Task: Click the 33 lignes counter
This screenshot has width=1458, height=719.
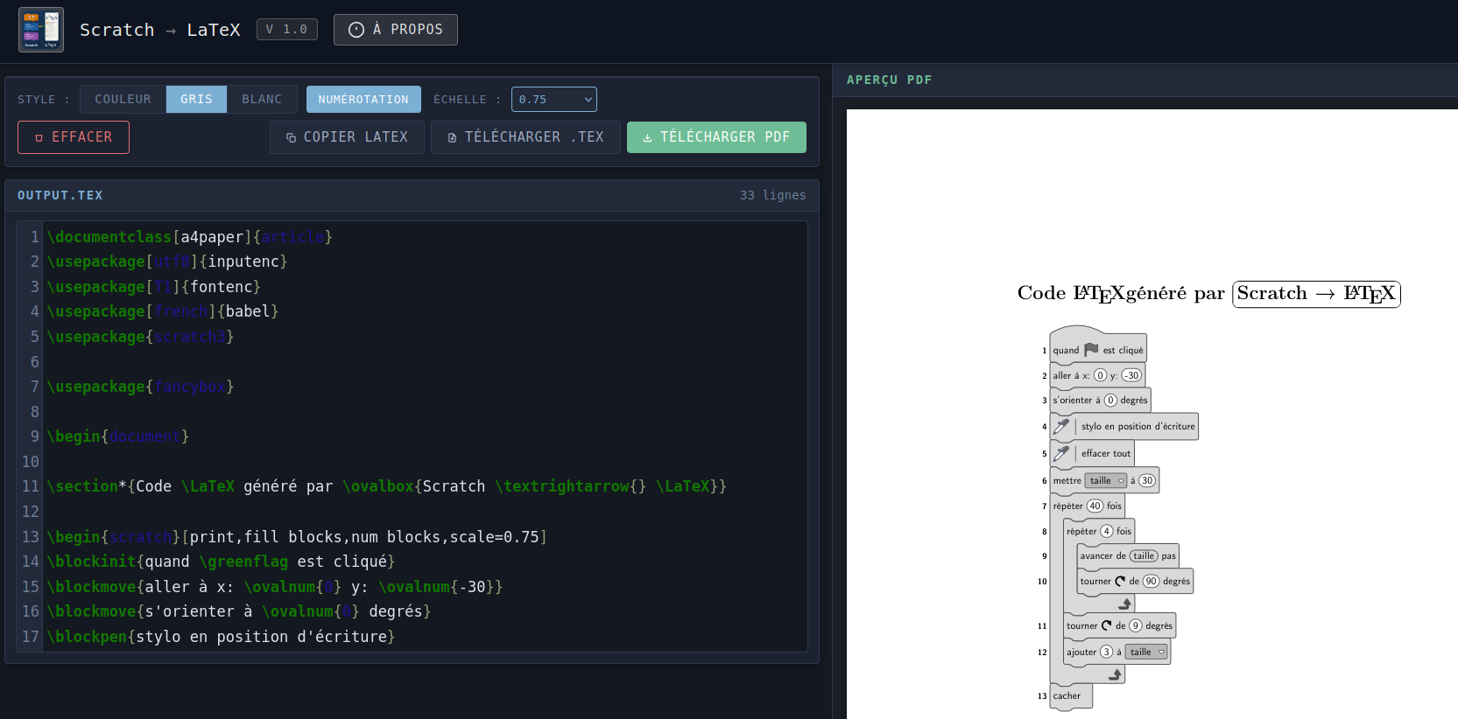Action: (772, 195)
